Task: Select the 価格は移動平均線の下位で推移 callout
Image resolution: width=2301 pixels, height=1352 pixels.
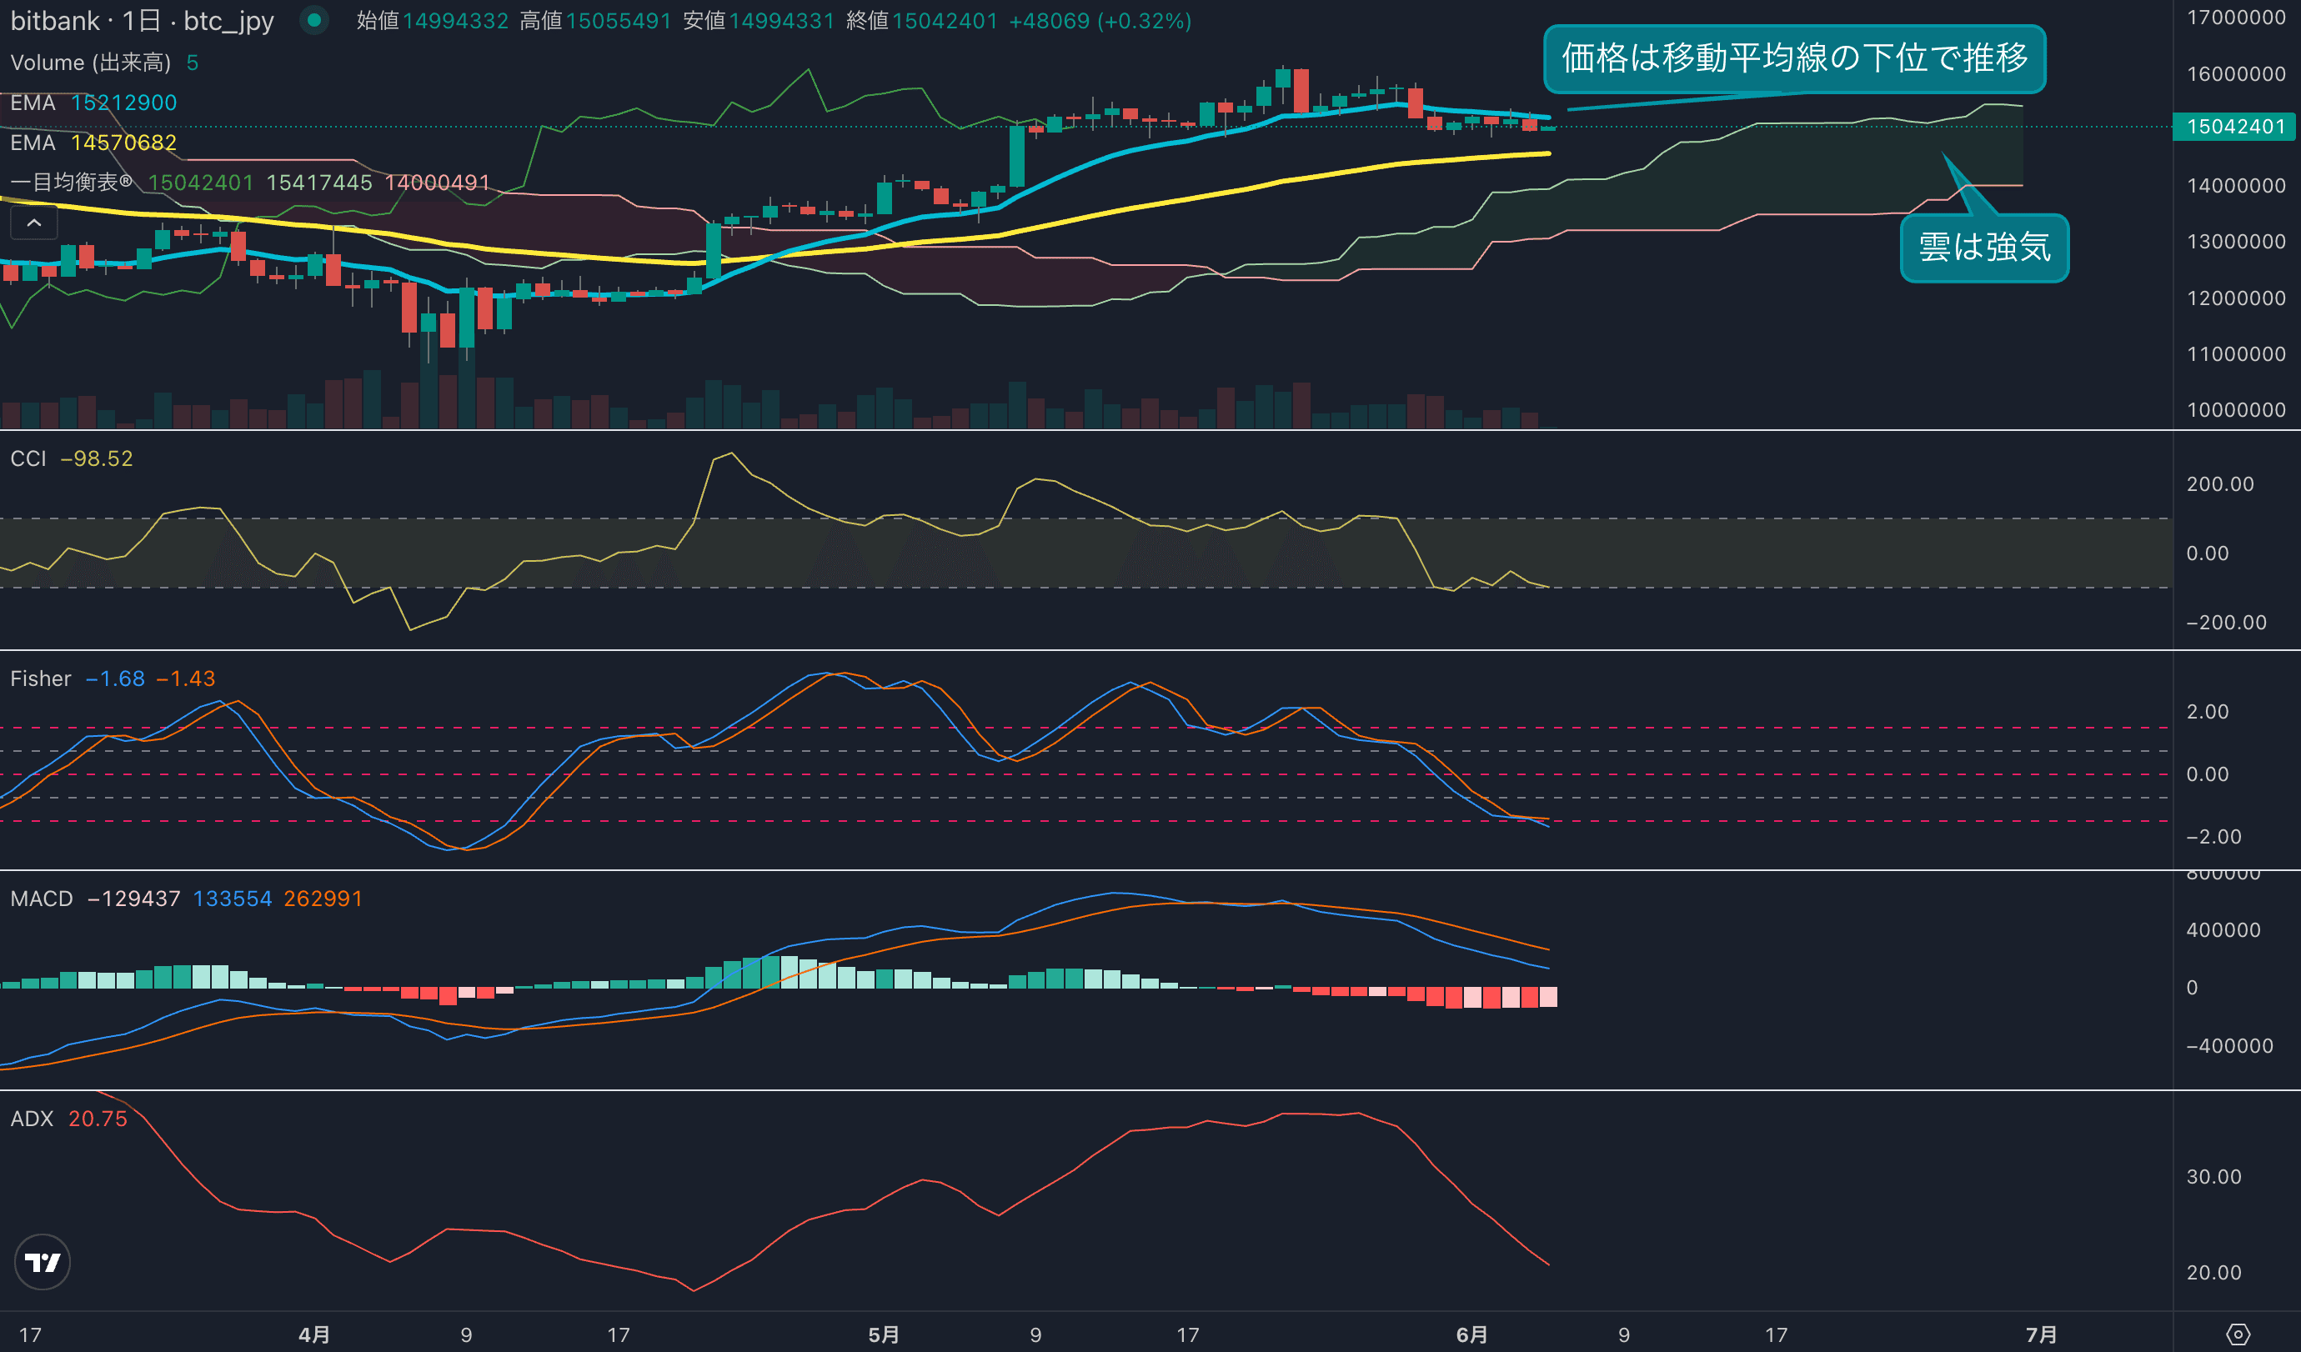Action: (x=1793, y=58)
